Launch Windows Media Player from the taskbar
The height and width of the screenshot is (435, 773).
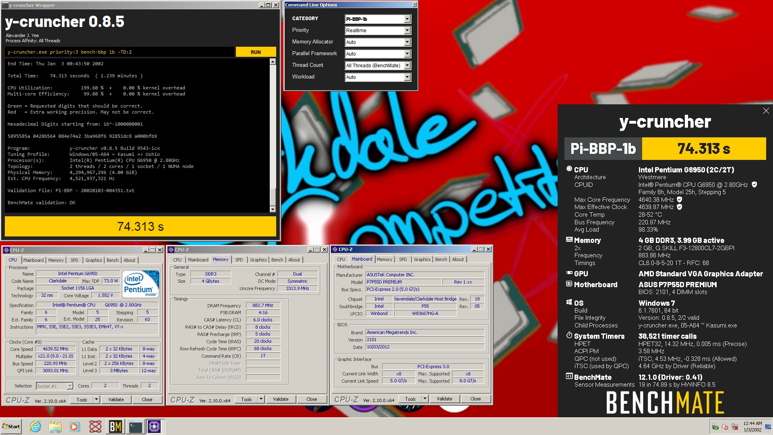click(x=75, y=426)
